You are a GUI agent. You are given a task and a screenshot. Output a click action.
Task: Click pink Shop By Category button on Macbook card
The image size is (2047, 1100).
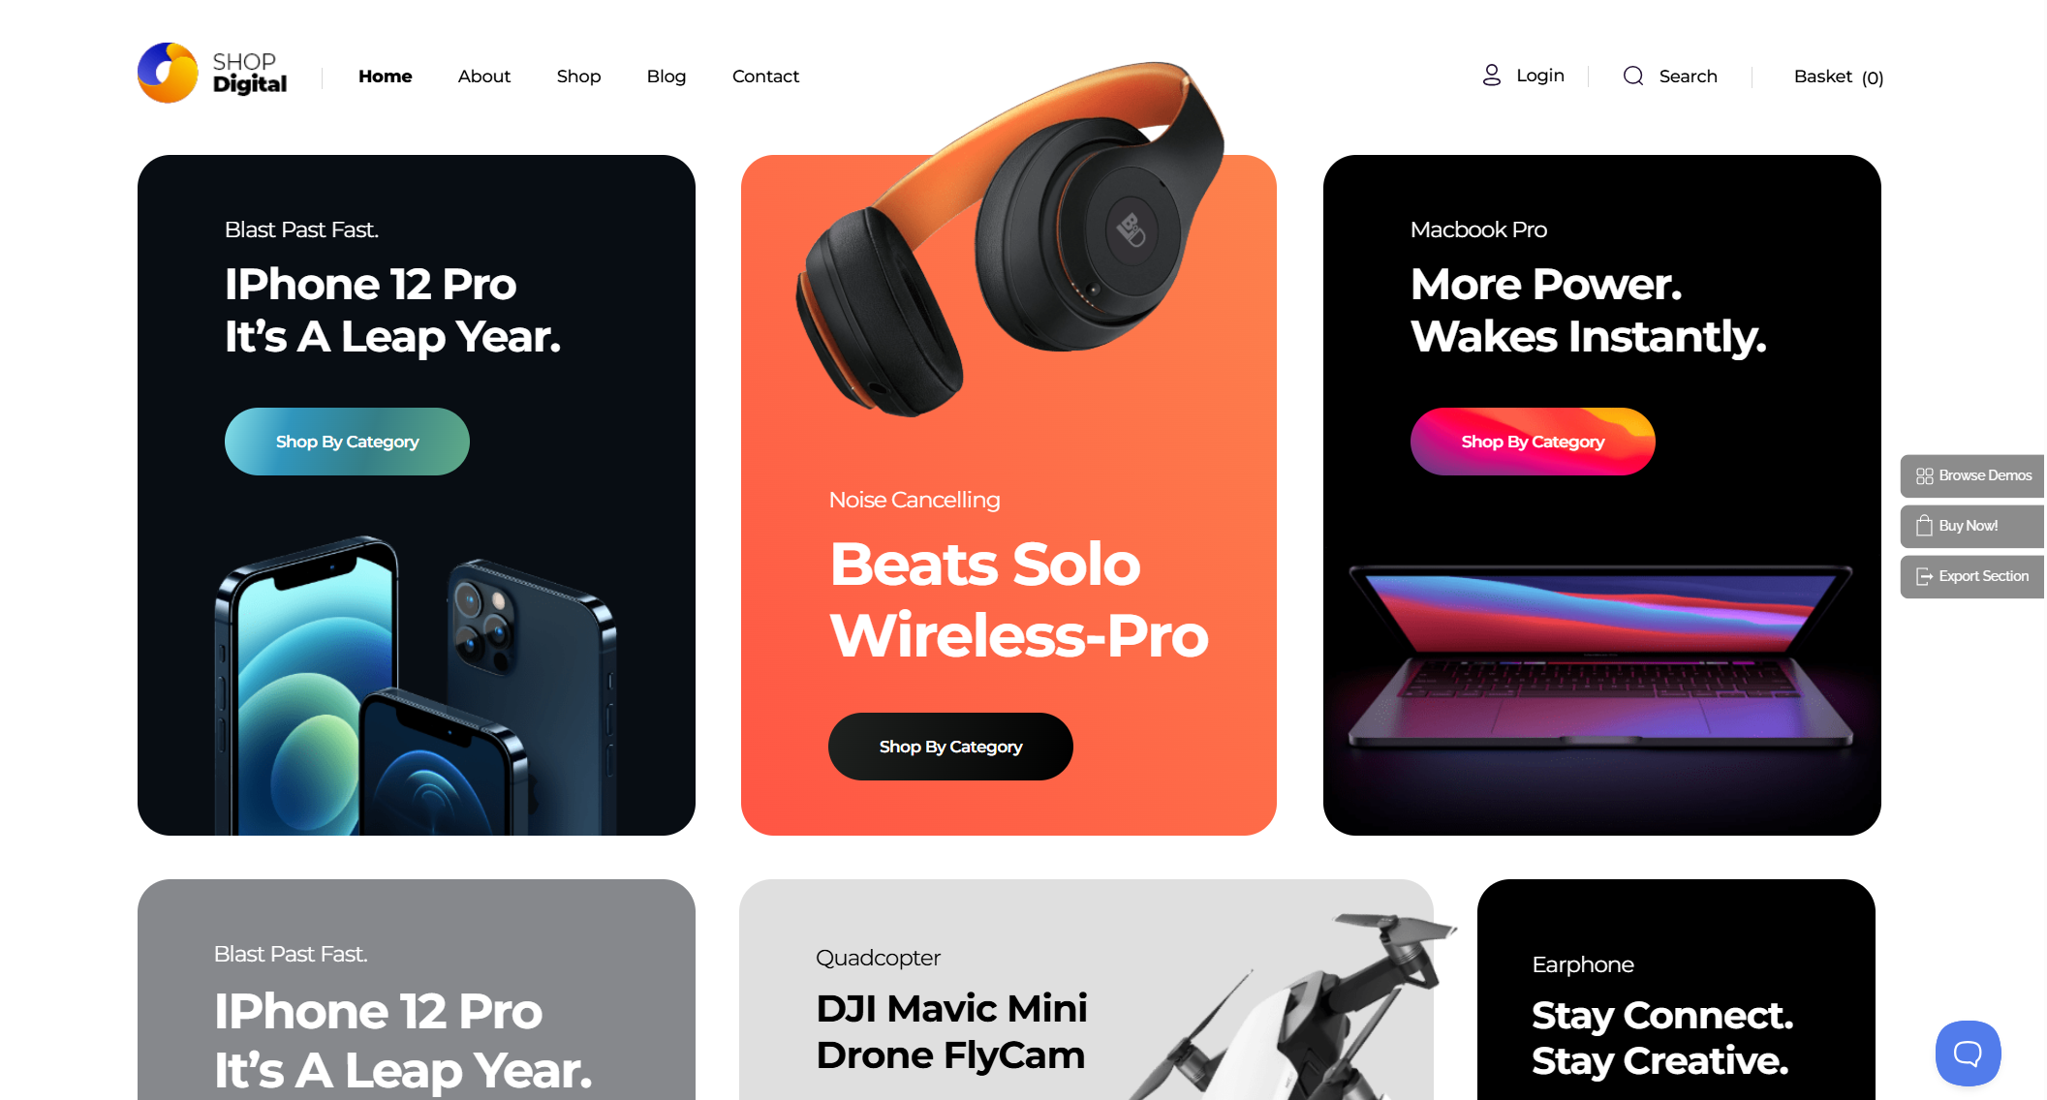coord(1533,442)
